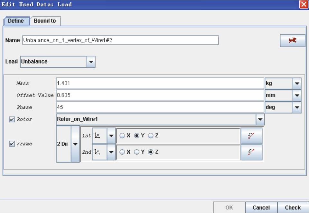Select the Define tab
Screen dimensions: 309x213
(16, 21)
